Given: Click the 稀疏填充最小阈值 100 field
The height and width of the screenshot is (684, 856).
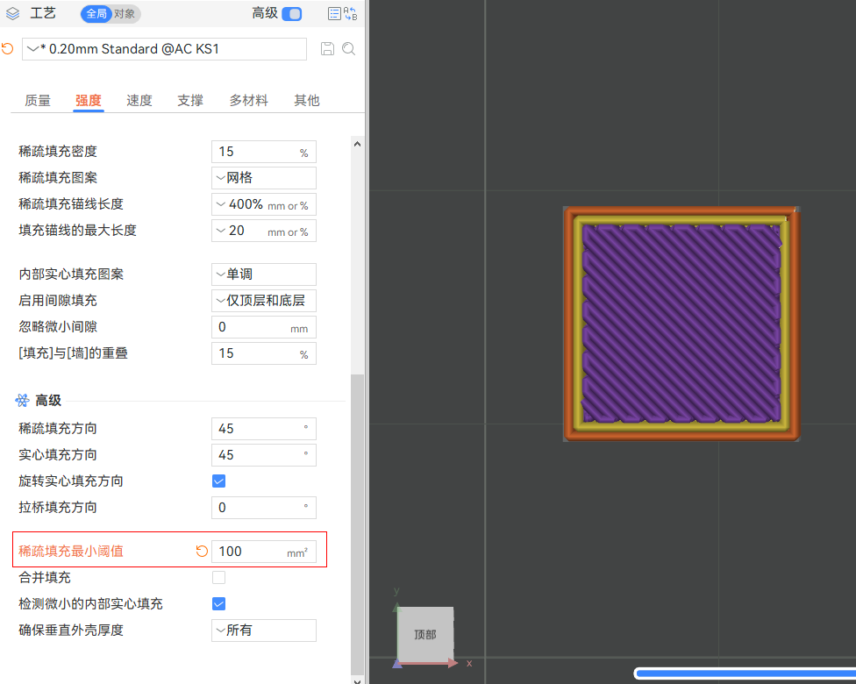Looking at the screenshot, I should point(264,552).
